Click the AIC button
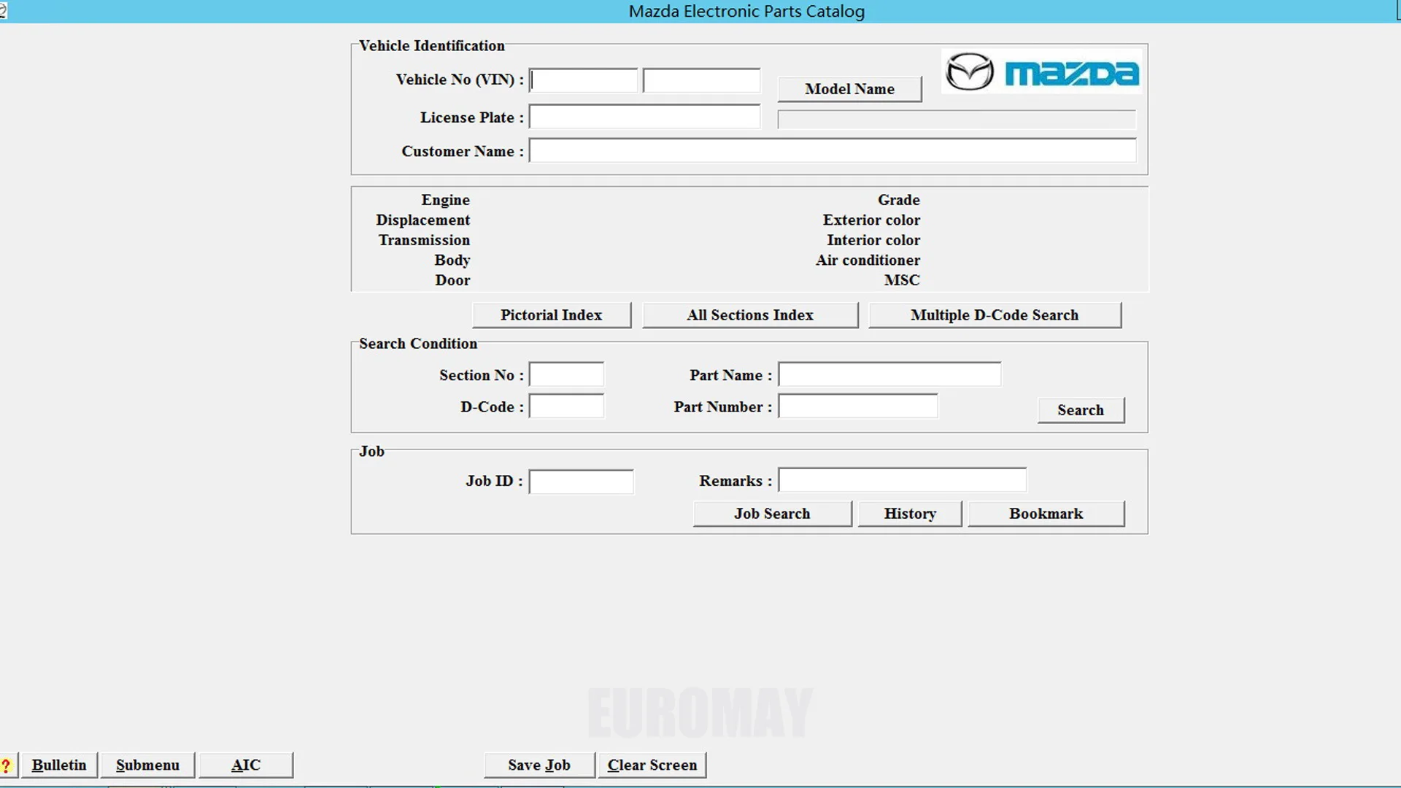 [x=246, y=765]
